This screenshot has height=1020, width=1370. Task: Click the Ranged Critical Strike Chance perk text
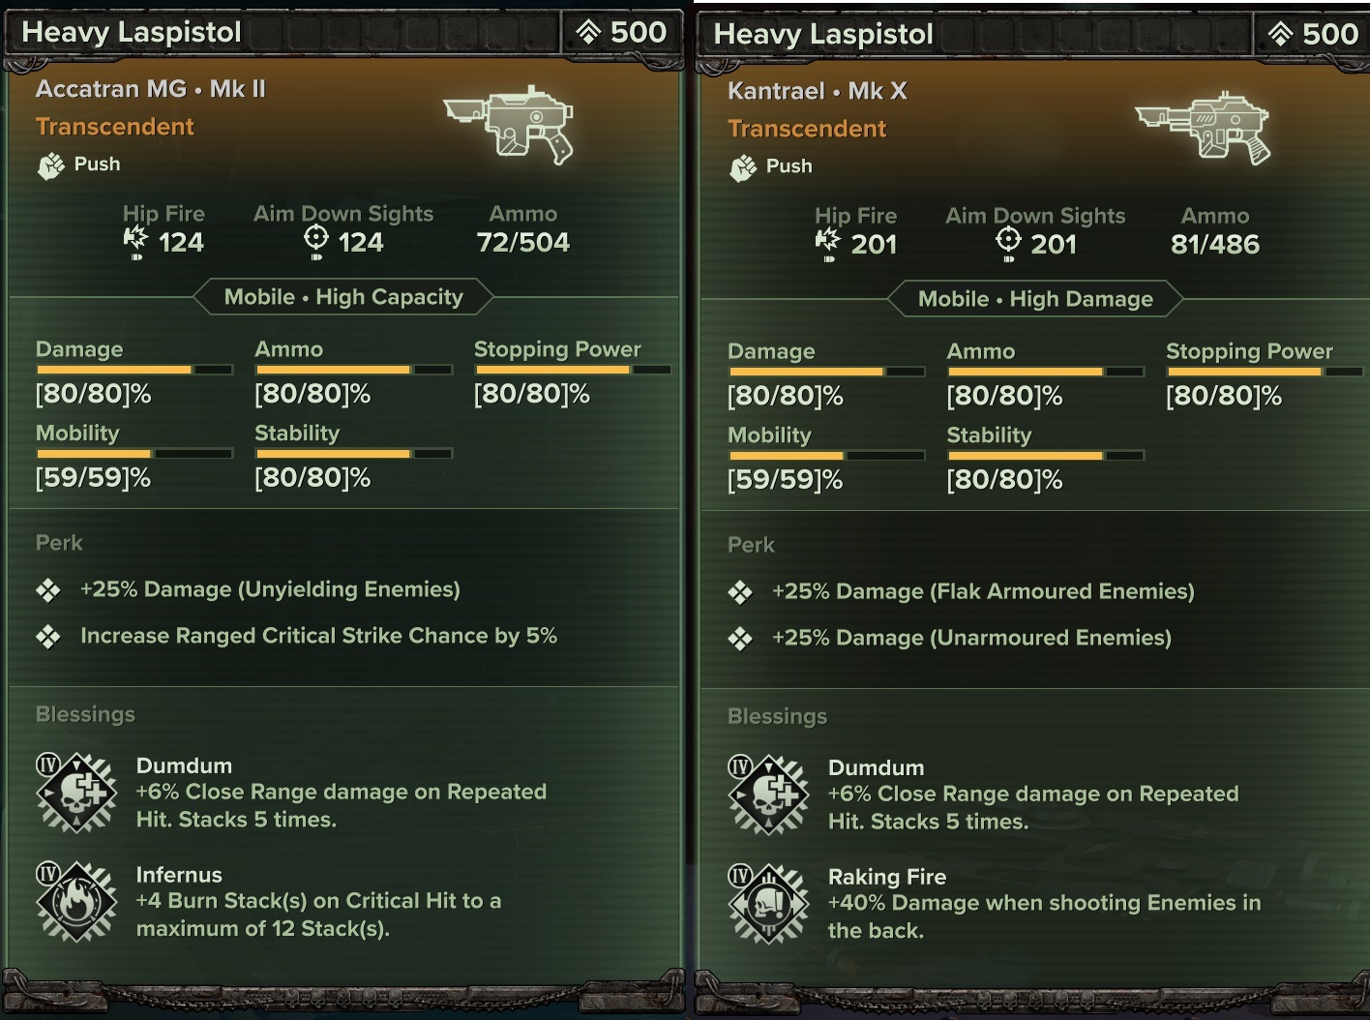pyautogui.click(x=318, y=636)
